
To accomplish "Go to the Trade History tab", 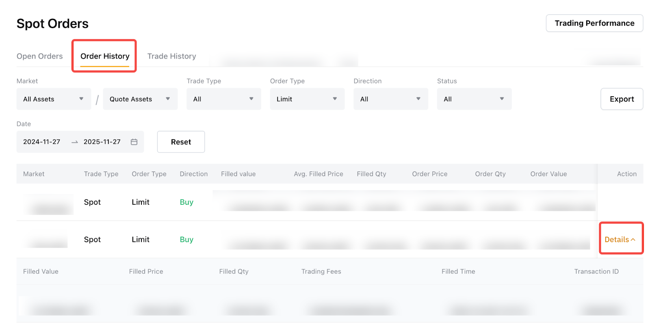I will point(171,56).
